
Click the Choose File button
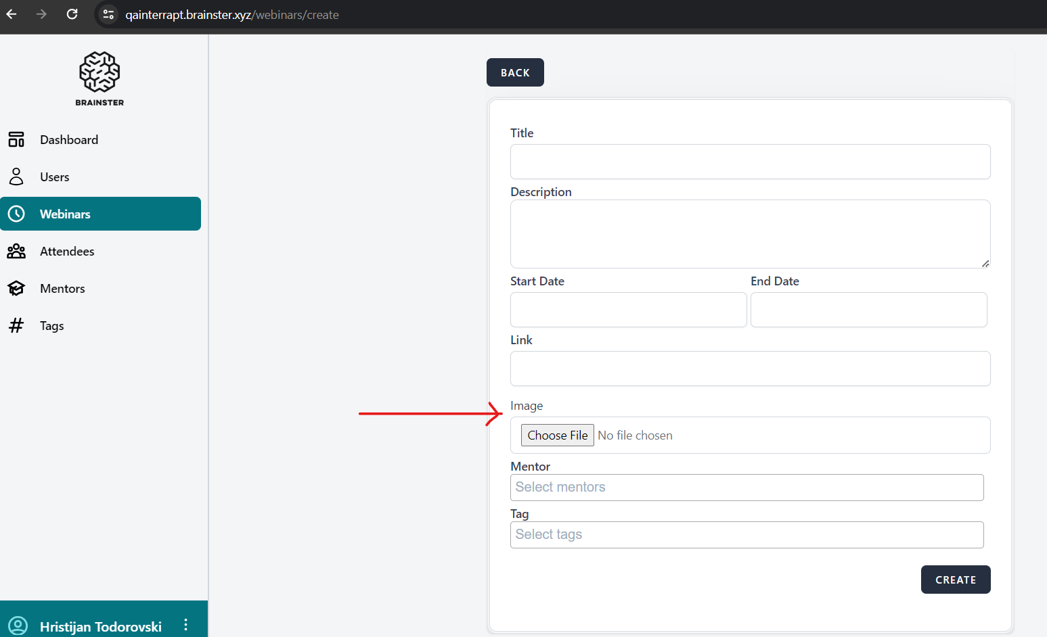pos(557,435)
